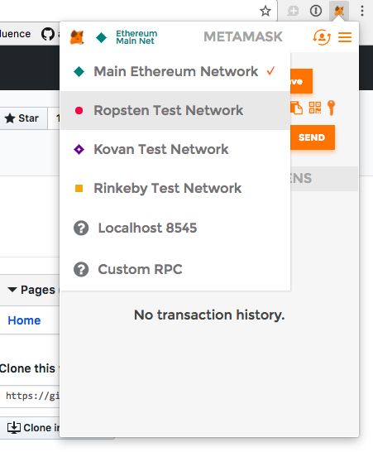Click the export private key icon
This screenshot has height=452, width=373.
pos(332,108)
